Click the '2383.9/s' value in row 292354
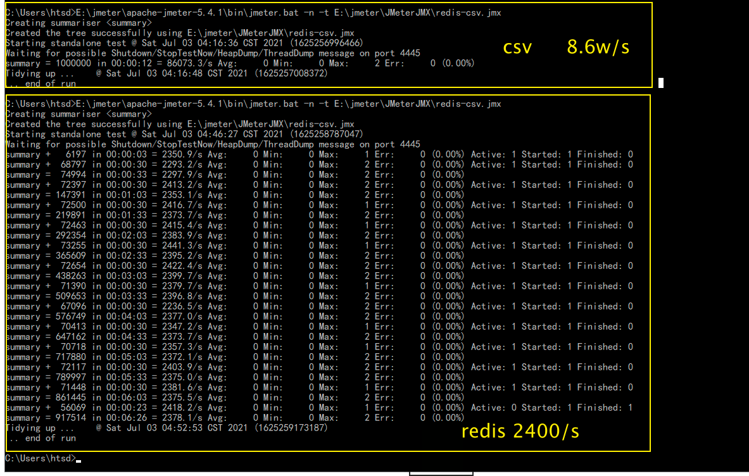This screenshot has width=749, height=476. 182,235
